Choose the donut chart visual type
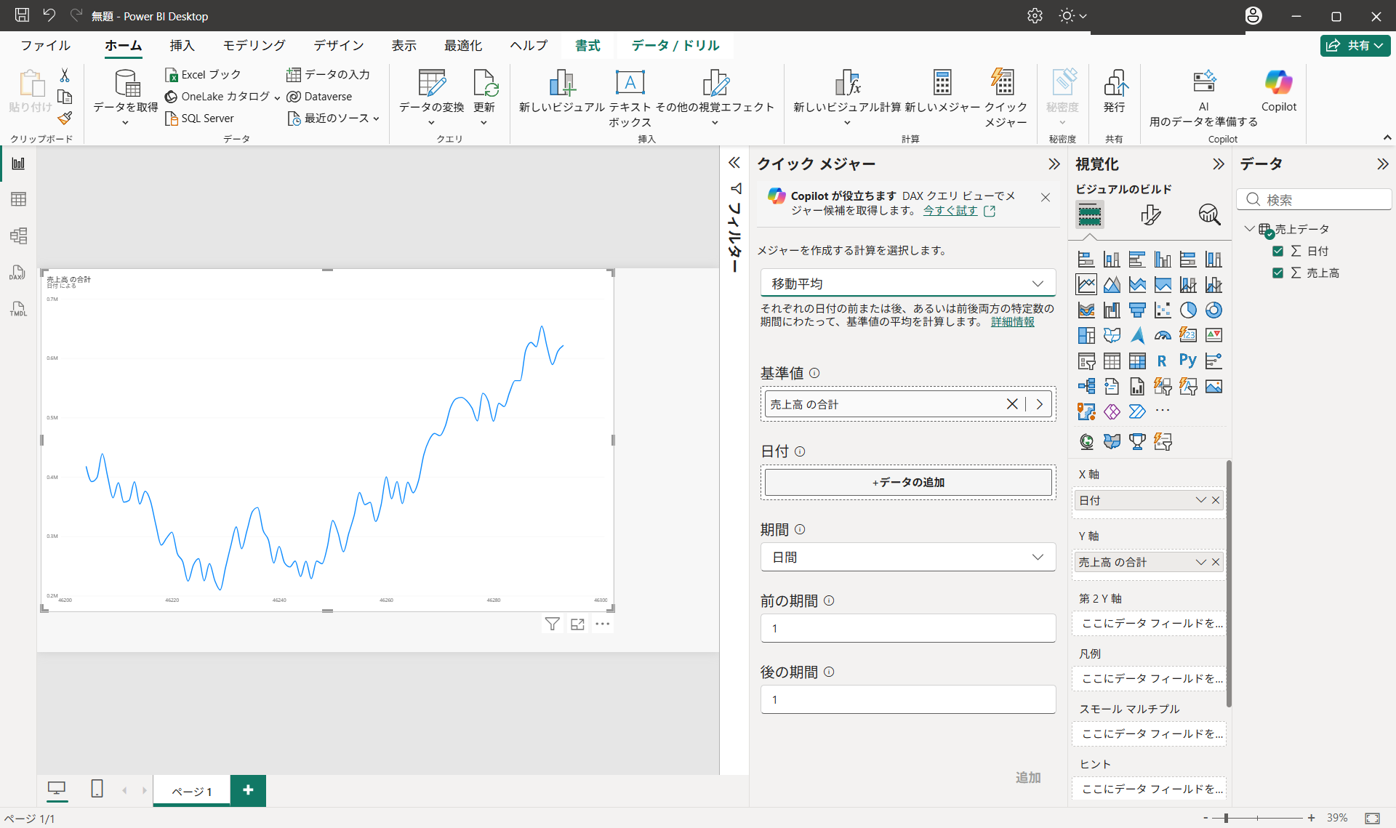Screen dimensions: 1396x828 (x=1214, y=310)
